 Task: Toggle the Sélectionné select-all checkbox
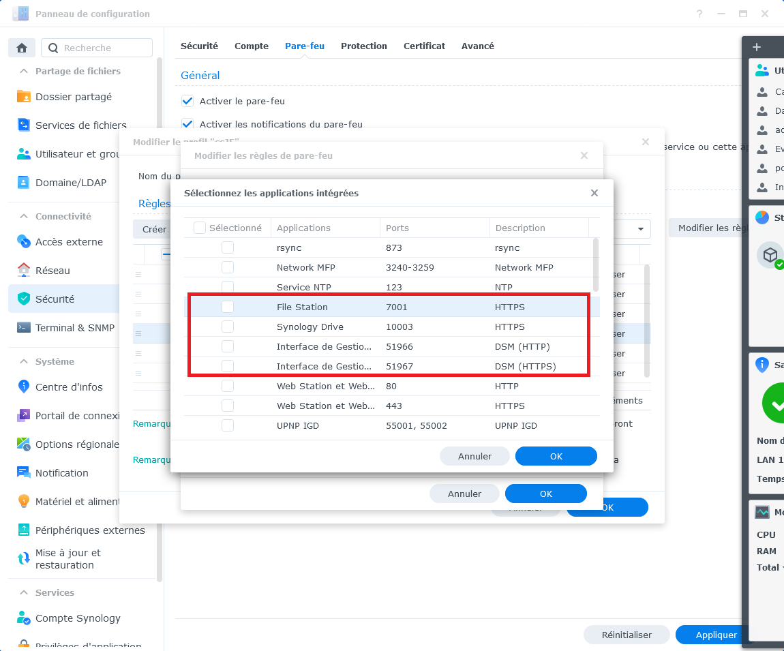point(200,228)
